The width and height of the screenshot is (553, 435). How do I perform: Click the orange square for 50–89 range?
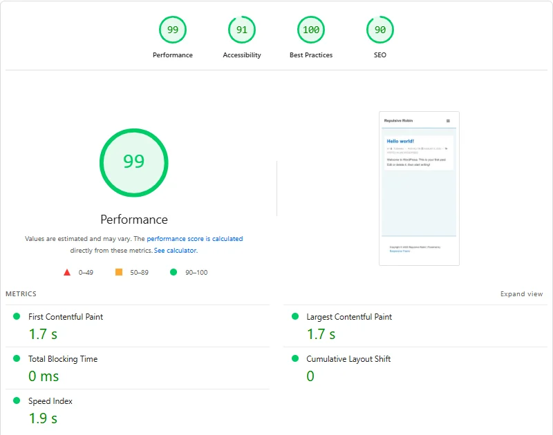(x=119, y=272)
